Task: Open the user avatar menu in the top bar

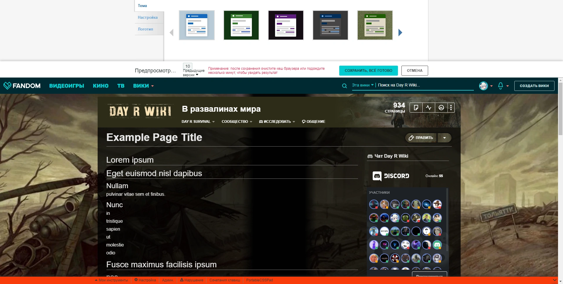Action: tap(486, 86)
